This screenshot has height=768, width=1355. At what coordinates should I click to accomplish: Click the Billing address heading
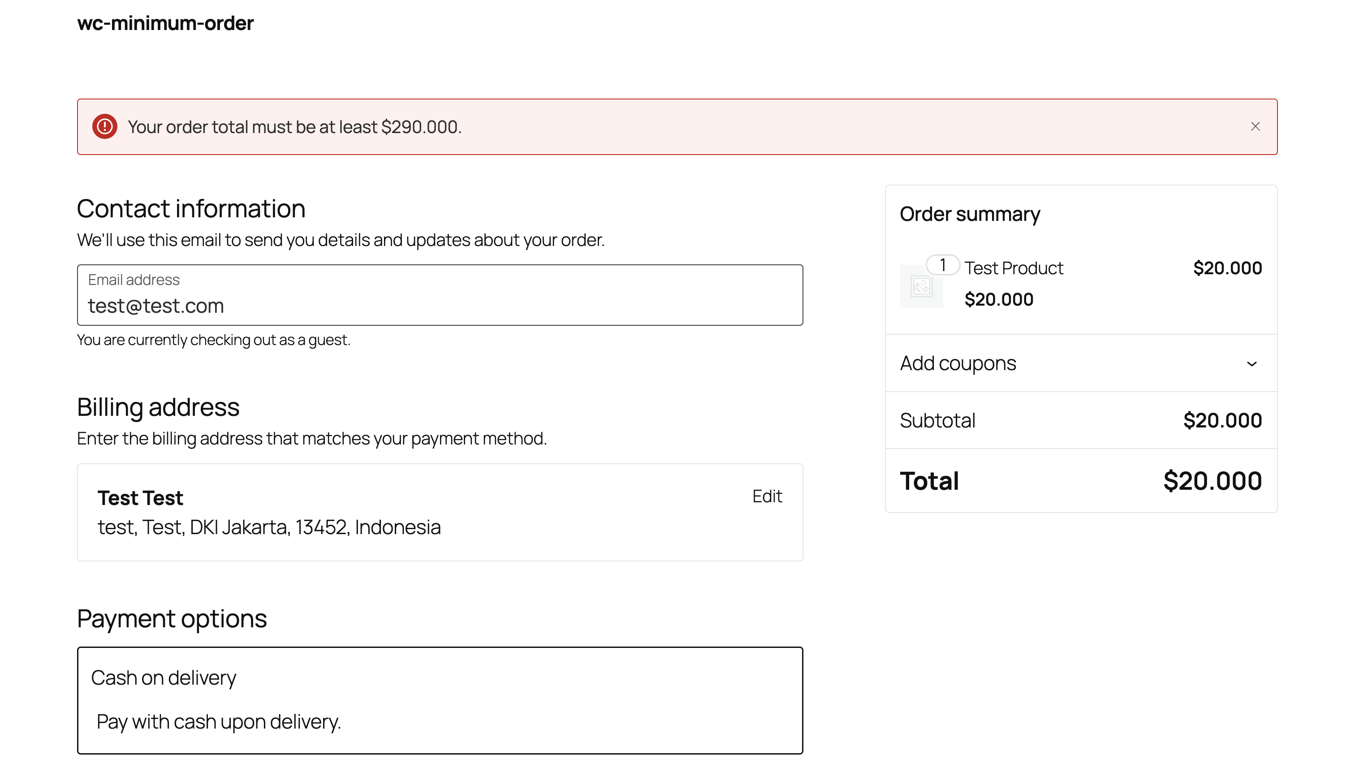coord(158,407)
